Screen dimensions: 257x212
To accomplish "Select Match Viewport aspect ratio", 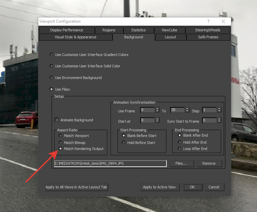I will pos(60,136).
